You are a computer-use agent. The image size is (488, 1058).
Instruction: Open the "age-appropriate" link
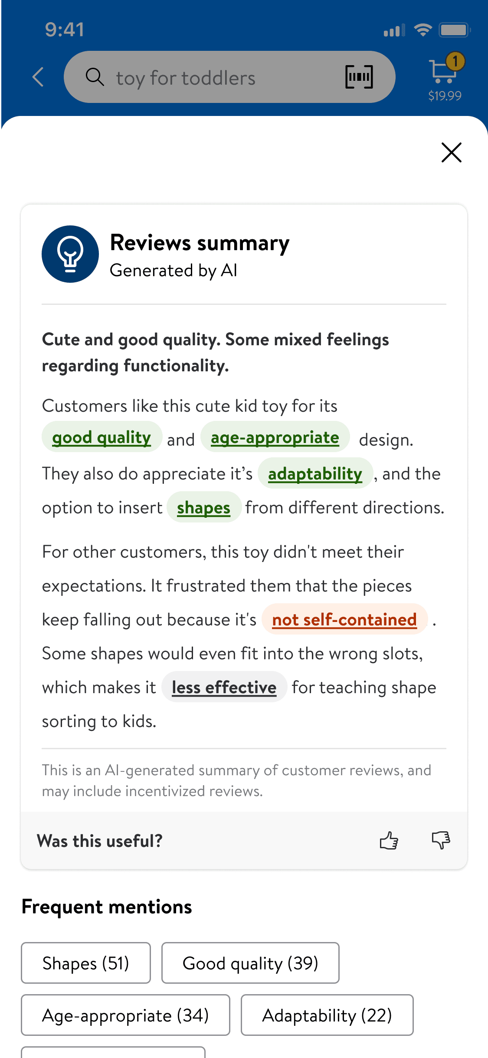(x=275, y=437)
